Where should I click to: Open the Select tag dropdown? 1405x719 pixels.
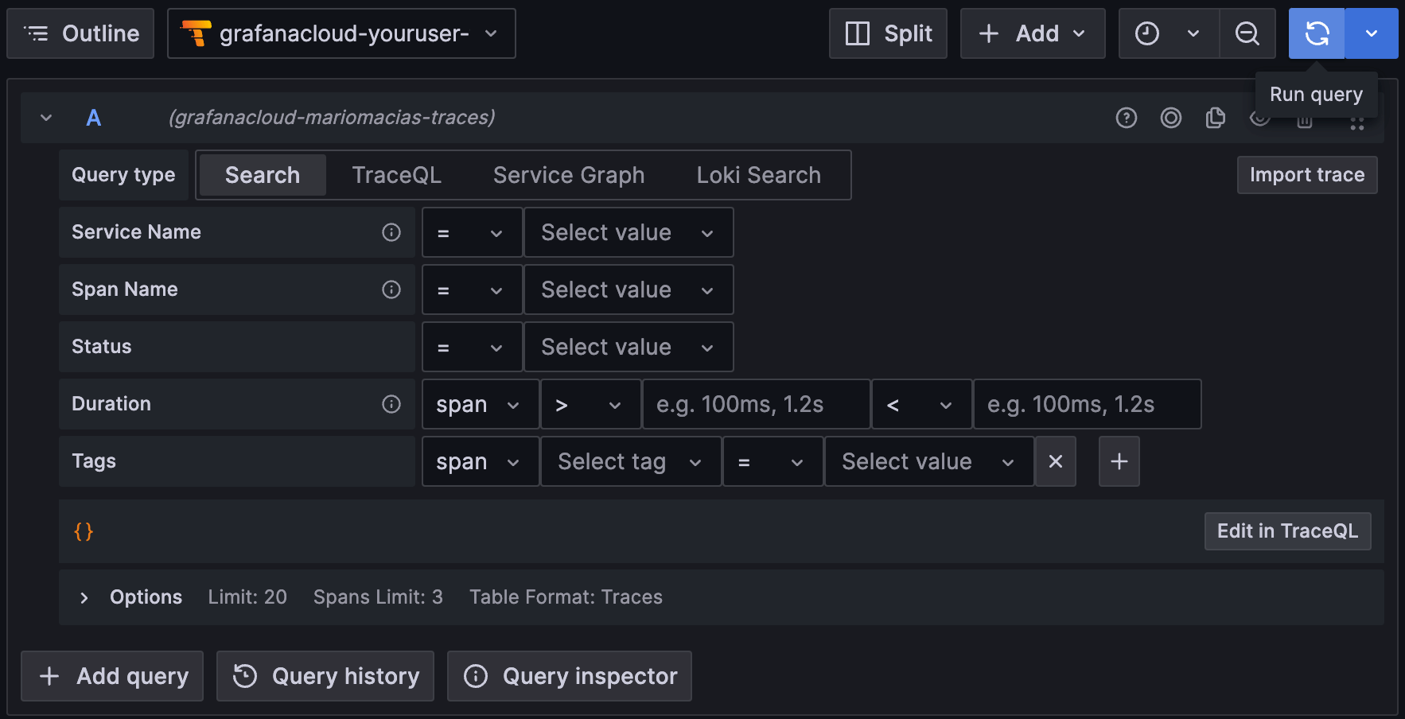pyautogui.click(x=629, y=461)
